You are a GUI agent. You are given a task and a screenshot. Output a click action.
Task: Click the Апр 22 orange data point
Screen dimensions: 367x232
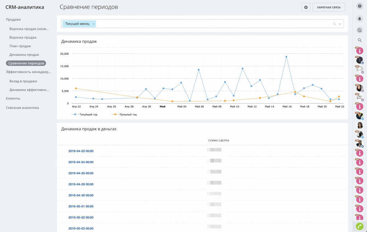coord(76,88)
